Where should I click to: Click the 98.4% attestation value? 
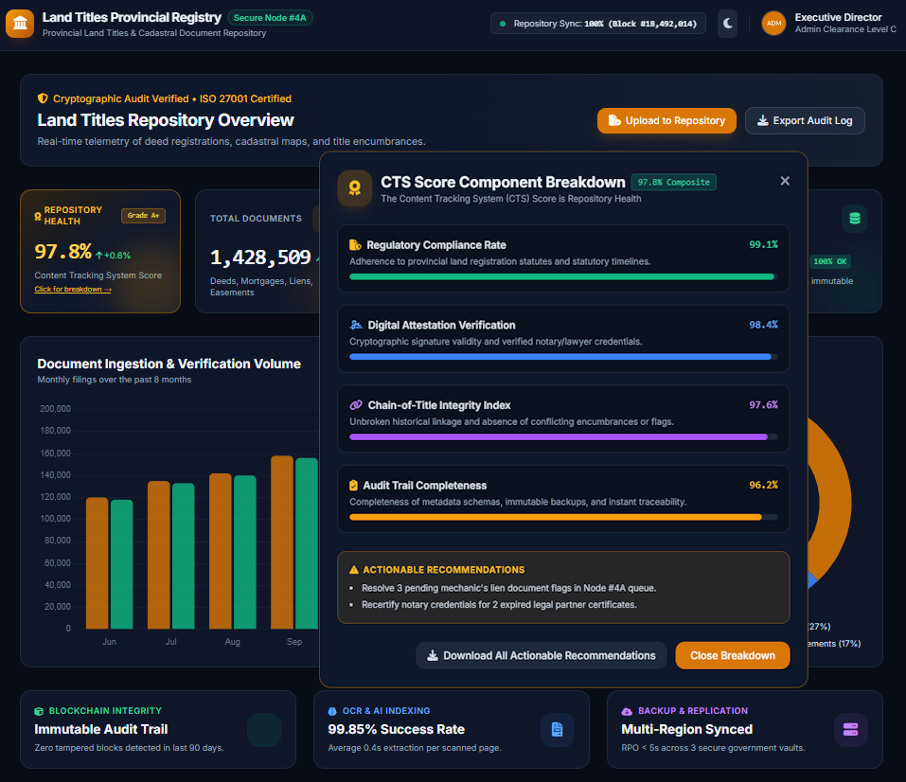(x=763, y=325)
